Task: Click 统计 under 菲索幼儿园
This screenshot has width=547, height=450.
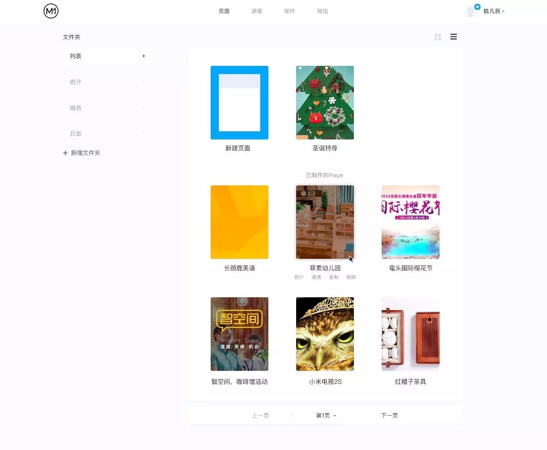Action: (x=299, y=277)
